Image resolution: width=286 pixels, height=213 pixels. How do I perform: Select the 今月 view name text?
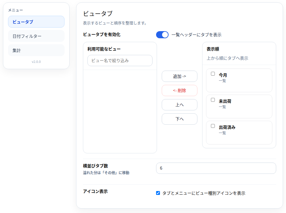click(x=223, y=75)
